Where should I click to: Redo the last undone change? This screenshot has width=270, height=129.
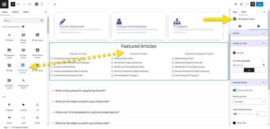(24, 4)
